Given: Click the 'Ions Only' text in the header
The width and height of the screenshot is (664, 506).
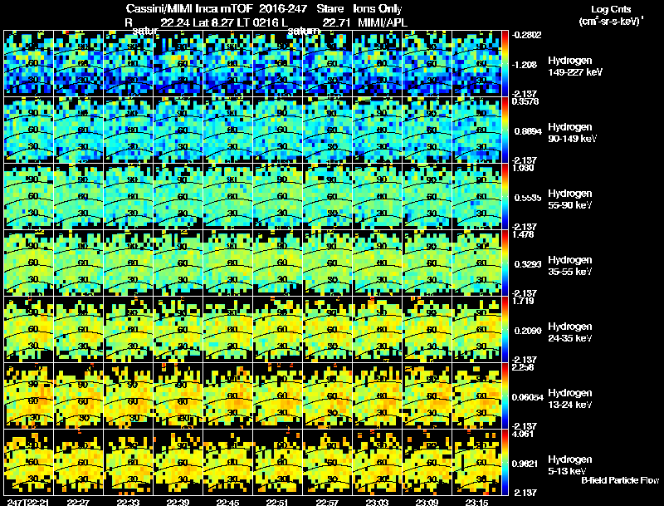Looking at the screenshot, I should pyautogui.click(x=378, y=8).
